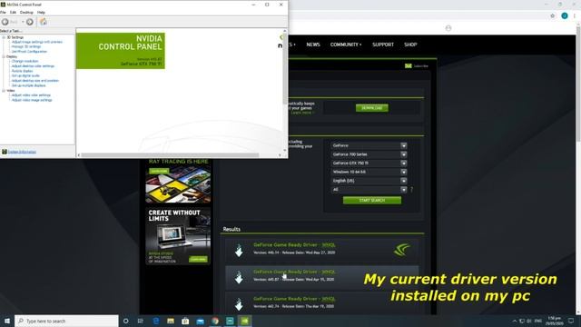The width and height of the screenshot is (581, 327).
Task: Open the English (US) language dropdown
Action: 369,181
